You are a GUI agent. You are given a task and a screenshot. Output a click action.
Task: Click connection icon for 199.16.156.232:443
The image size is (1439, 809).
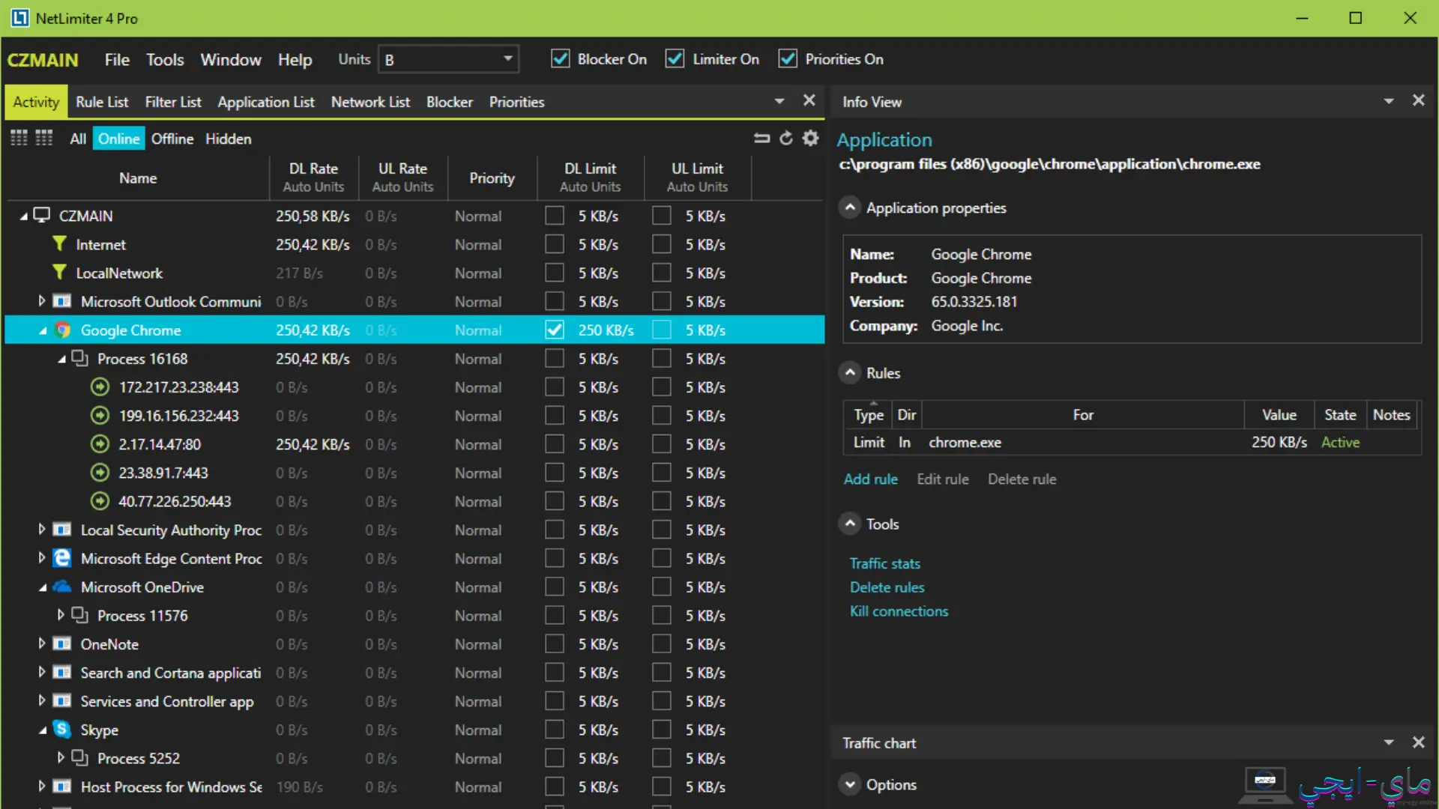100,416
